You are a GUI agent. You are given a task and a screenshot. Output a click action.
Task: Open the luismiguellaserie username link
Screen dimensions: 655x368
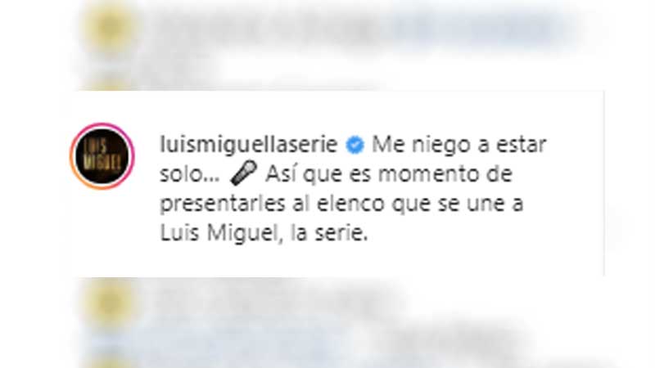coord(249,145)
